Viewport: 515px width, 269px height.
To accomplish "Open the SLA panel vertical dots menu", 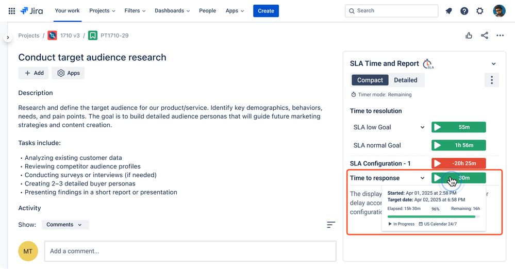I will (492, 80).
